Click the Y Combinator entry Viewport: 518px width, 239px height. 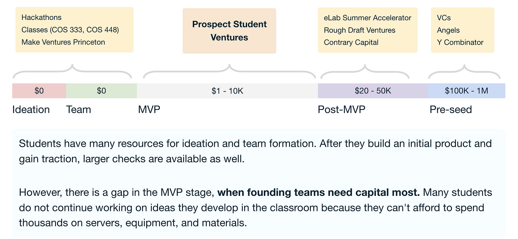[x=460, y=42]
